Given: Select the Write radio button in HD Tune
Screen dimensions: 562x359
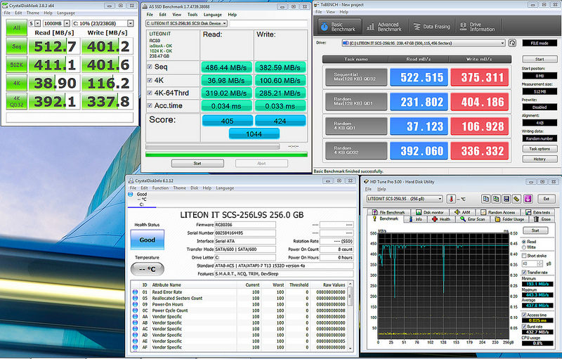Looking at the screenshot, I should point(524,247).
